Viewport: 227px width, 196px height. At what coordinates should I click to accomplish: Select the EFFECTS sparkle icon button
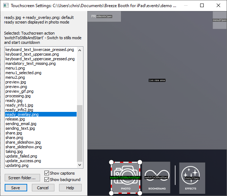click(x=192, y=178)
